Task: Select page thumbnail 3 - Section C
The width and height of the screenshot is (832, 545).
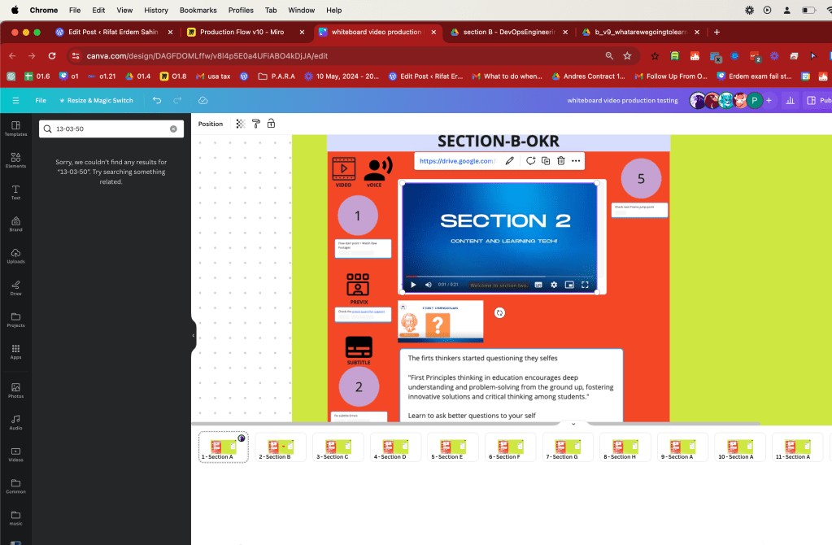Action: pos(338,447)
